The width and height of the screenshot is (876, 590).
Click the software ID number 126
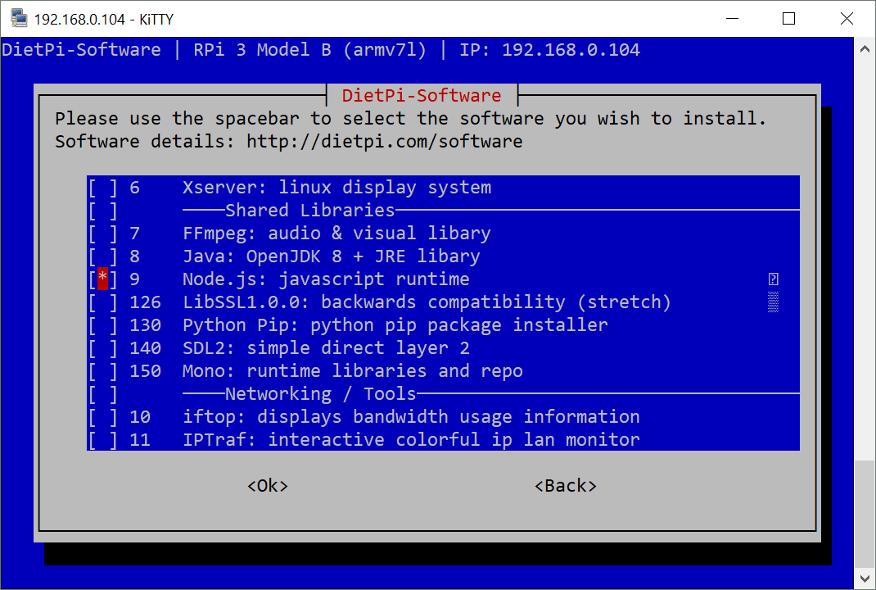tap(145, 302)
